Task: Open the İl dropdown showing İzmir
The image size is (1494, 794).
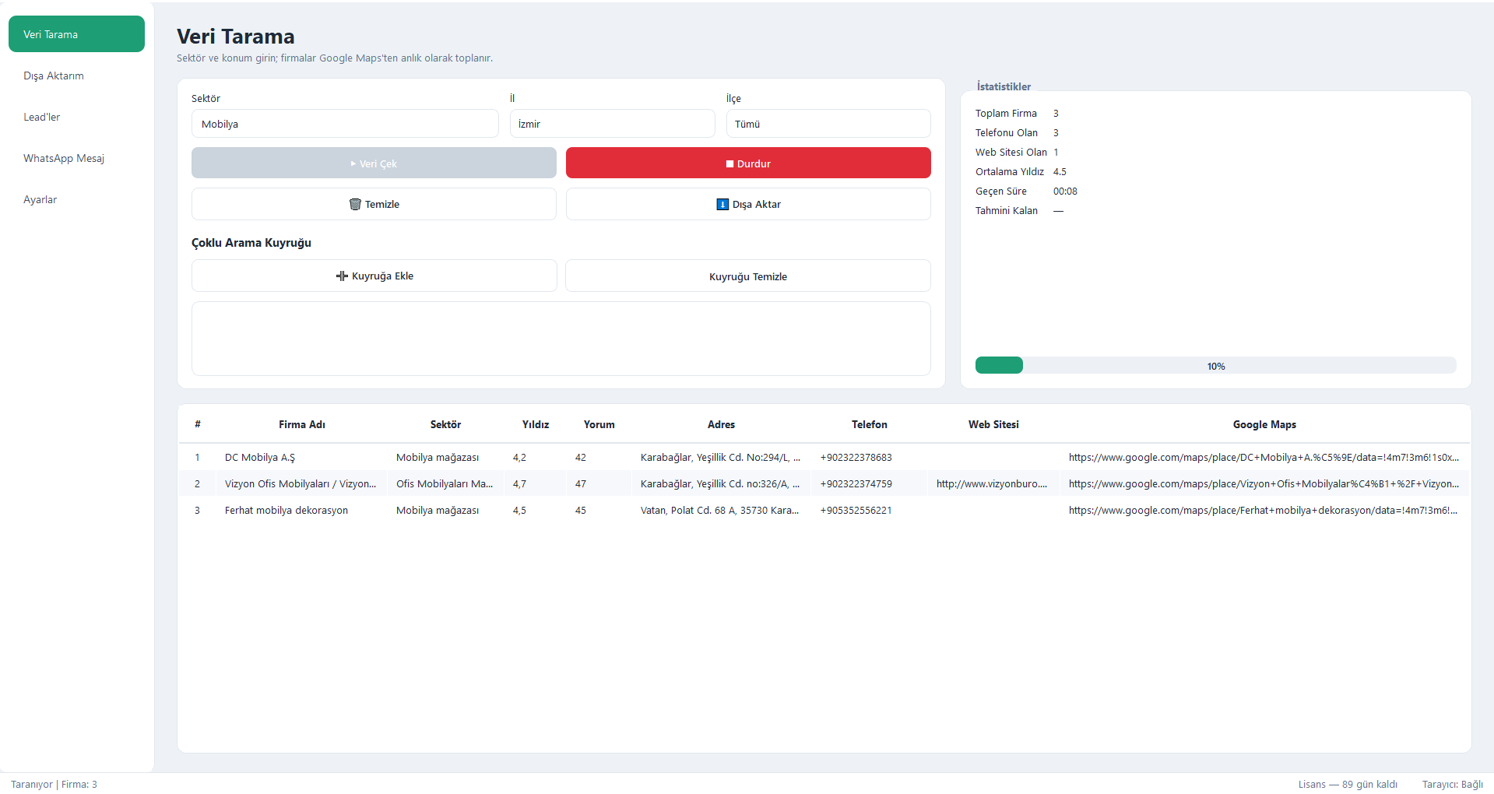Action: (x=613, y=124)
